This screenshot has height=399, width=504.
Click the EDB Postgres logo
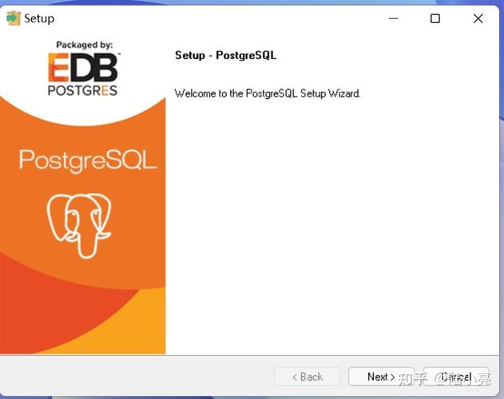click(x=83, y=74)
